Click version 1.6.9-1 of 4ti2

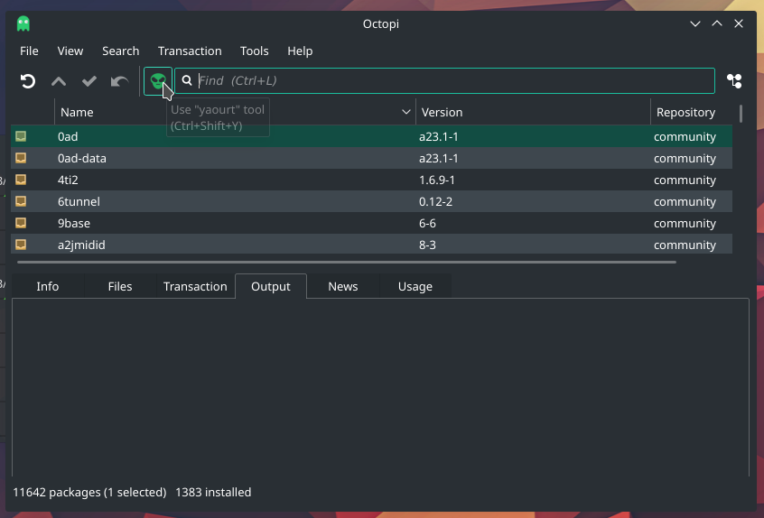tap(437, 180)
